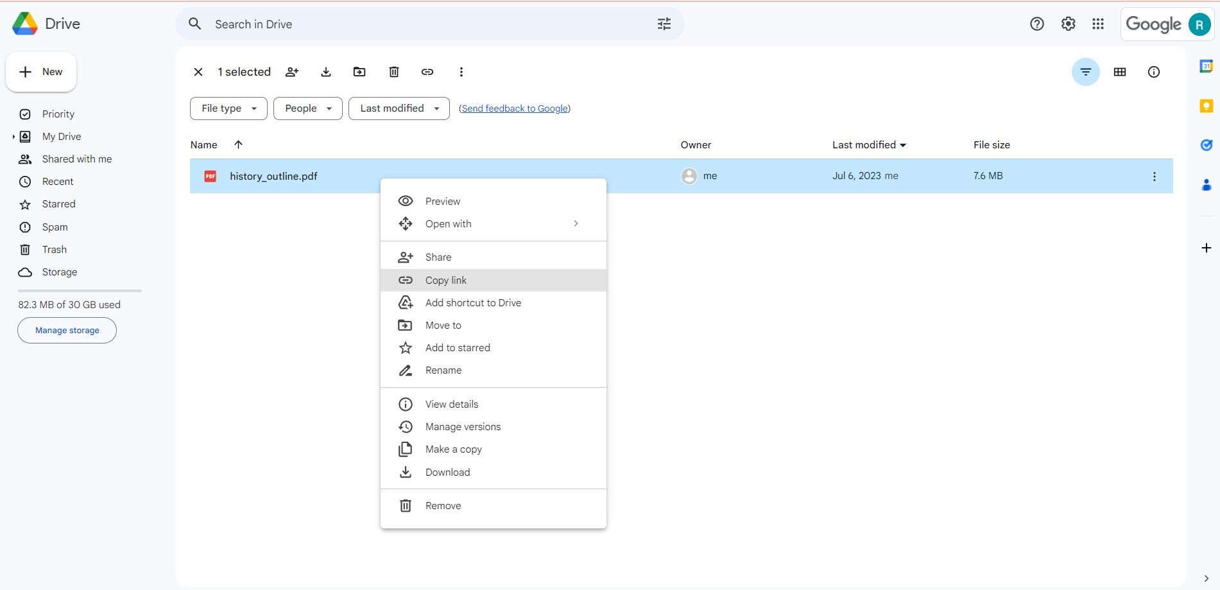This screenshot has width=1220, height=590.
Task: Open the Last modified filter dropdown
Action: [399, 108]
